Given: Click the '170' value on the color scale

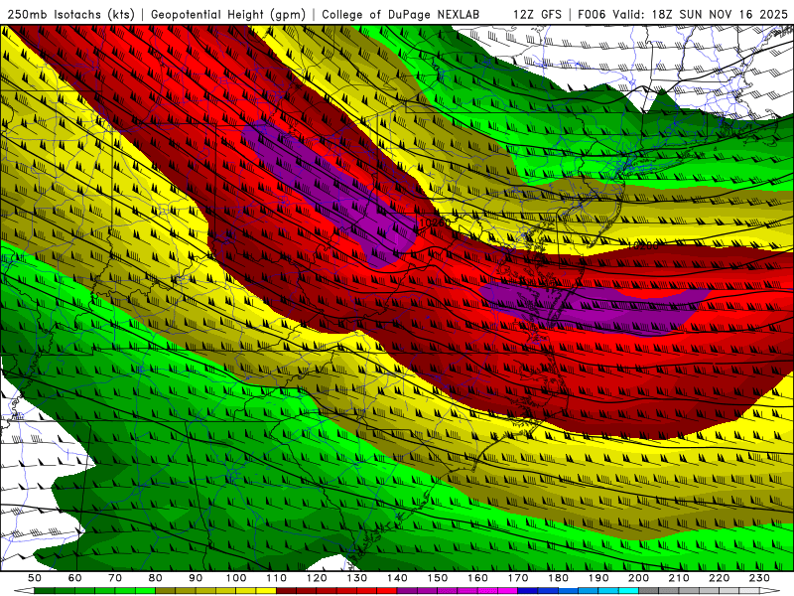Looking at the screenshot, I should 517,578.
